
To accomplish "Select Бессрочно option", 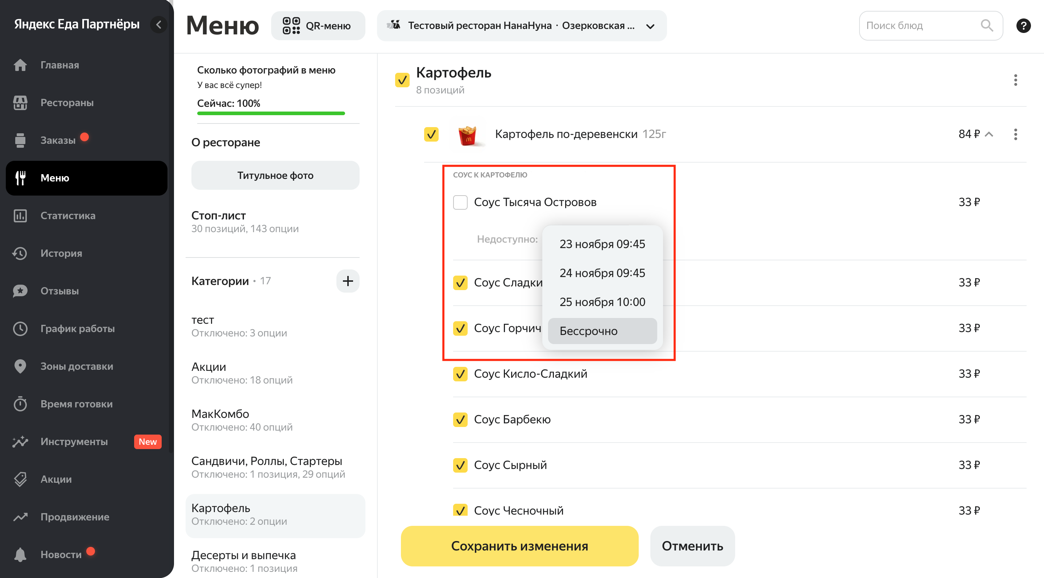I will coord(602,331).
